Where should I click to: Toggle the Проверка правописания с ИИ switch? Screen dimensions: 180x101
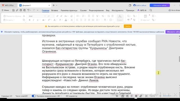point(34,96)
